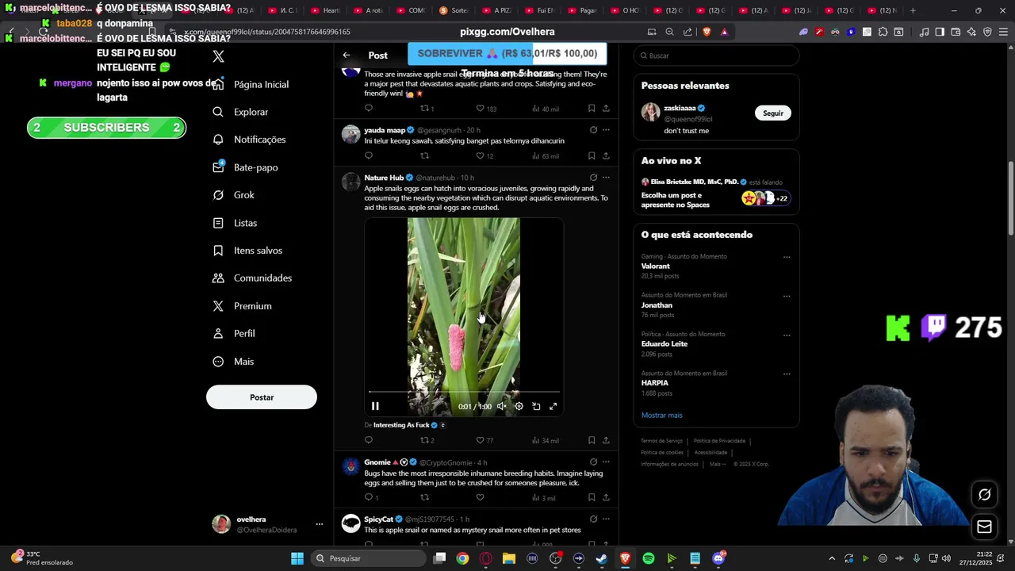
Task: Open Valorant trending topic
Action: point(655,266)
